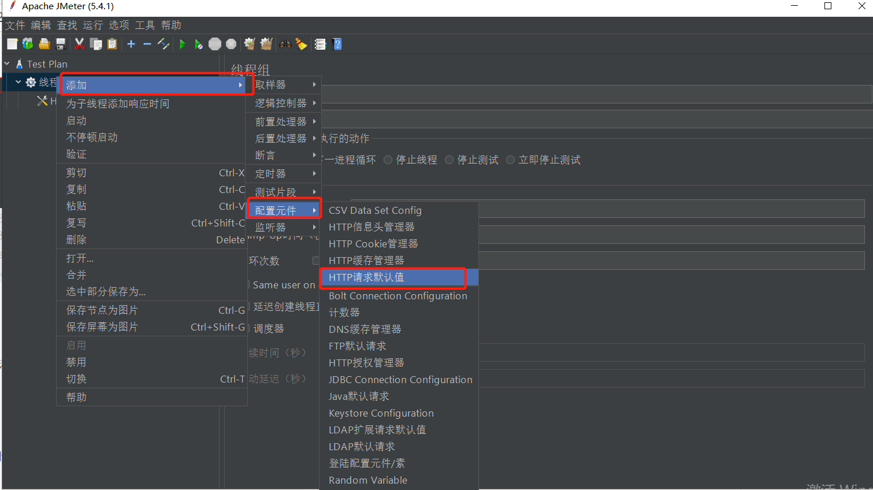Select the HTTP sampler pipette icon in tree
This screenshot has width=873, height=490.
pos(42,101)
